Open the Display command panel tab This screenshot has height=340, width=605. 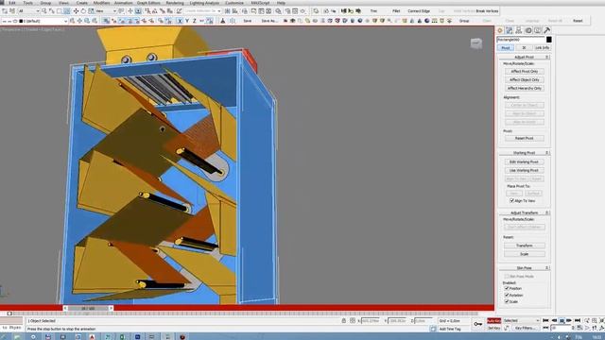[538, 30]
